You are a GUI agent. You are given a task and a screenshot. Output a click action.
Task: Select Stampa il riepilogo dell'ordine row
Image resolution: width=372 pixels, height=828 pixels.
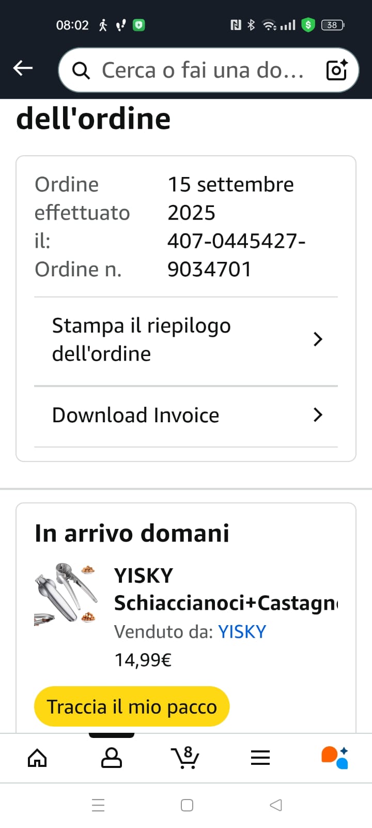186,341
